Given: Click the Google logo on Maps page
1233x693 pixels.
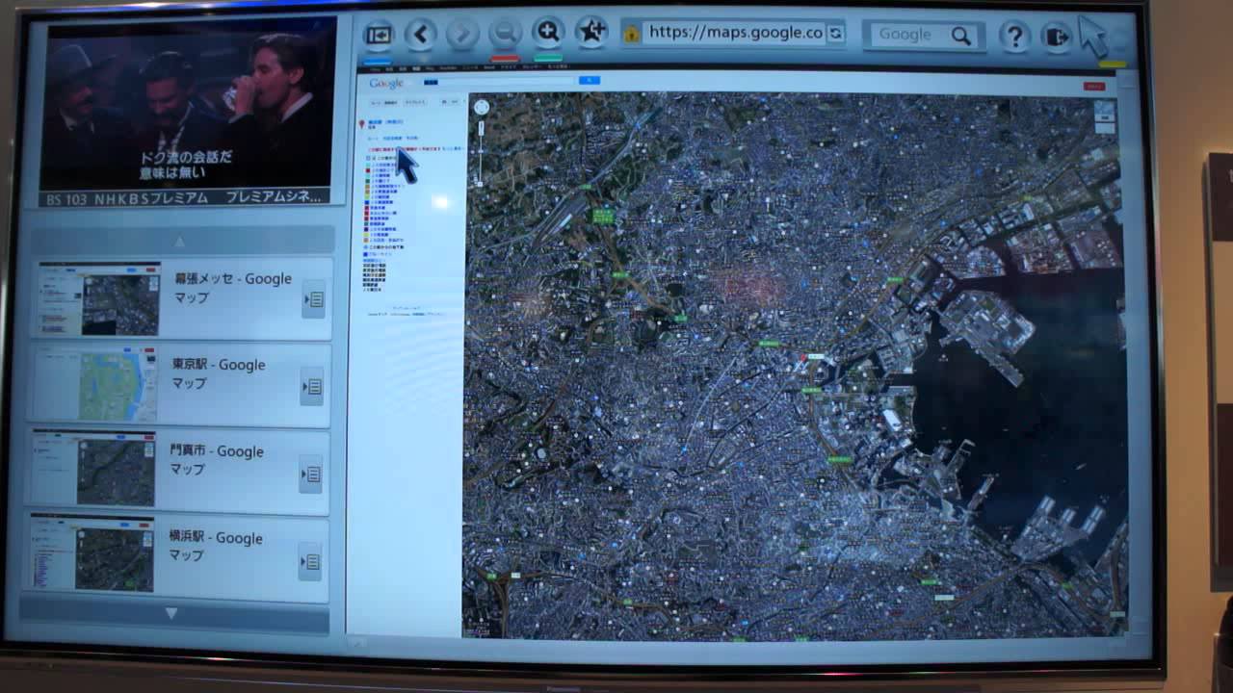Looking at the screenshot, I should coord(387,84).
